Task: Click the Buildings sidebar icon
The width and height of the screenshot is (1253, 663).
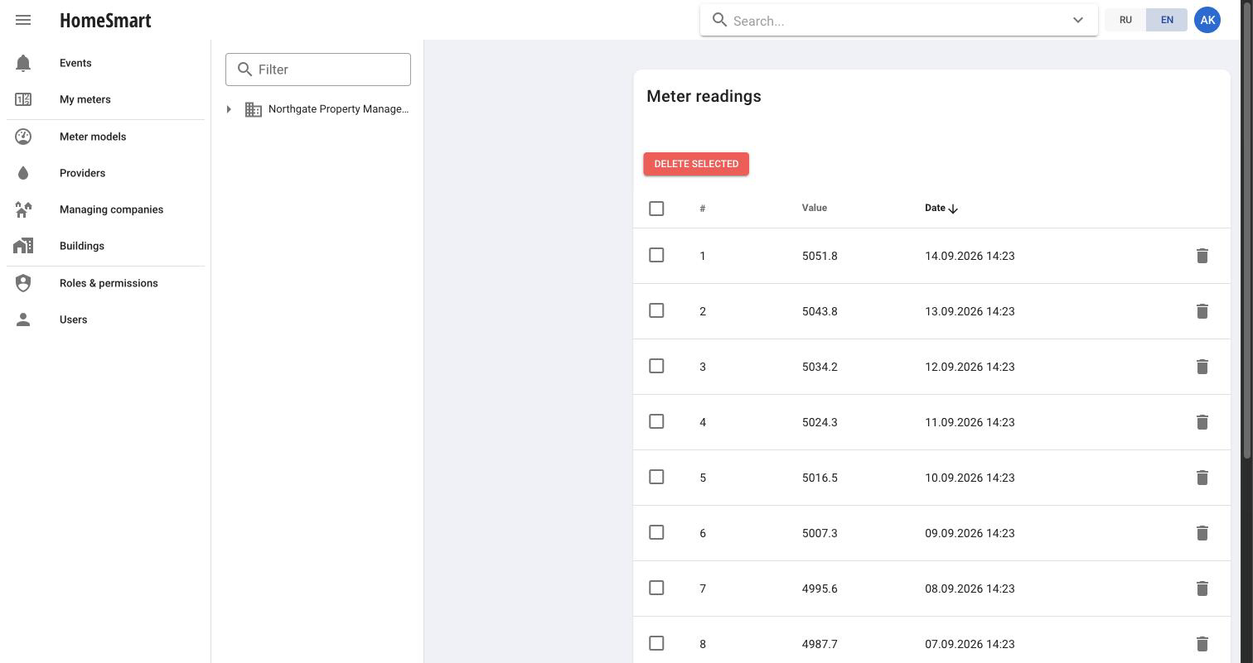Action: (23, 246)
